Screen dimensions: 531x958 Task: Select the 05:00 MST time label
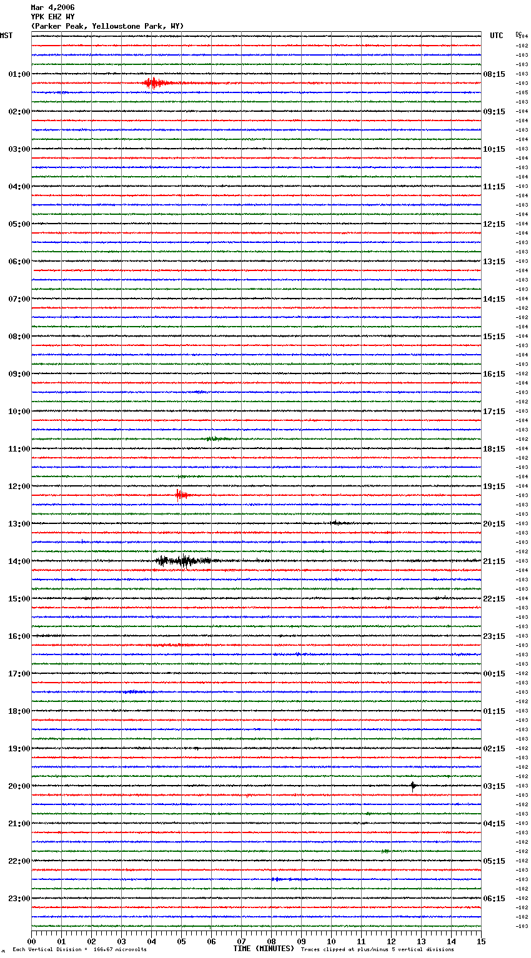[19, 224]
